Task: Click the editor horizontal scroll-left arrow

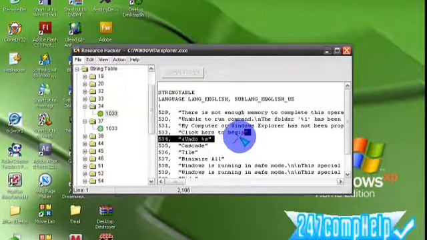Action: pyautogui.click(x=161, y=181)
